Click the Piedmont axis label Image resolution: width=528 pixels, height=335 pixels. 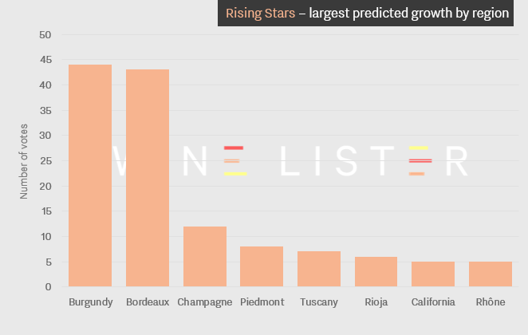262,302
